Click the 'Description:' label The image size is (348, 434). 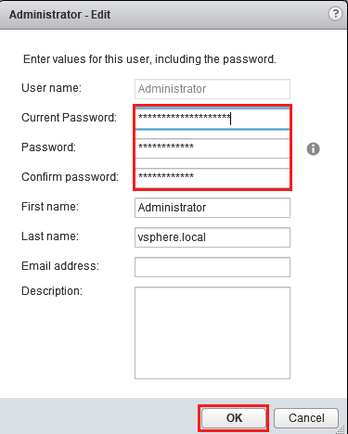52,291
